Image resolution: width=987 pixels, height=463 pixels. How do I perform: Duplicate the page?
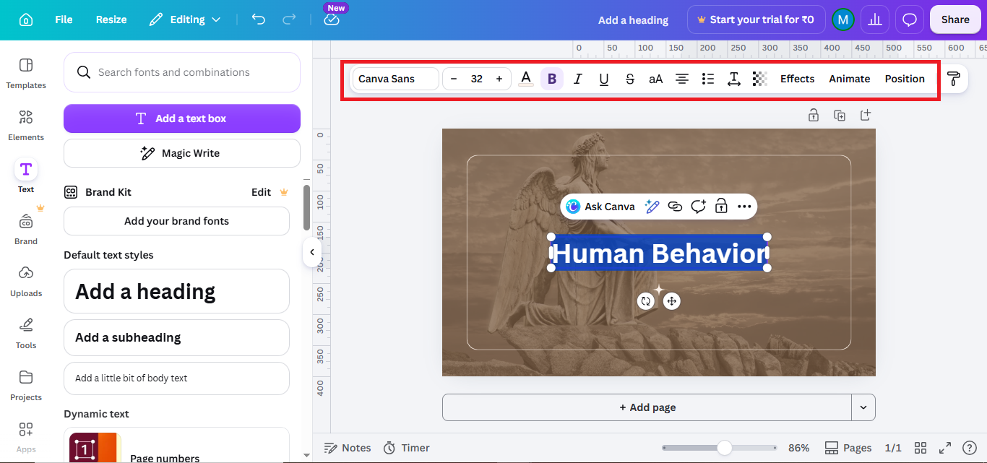(840, 115)
